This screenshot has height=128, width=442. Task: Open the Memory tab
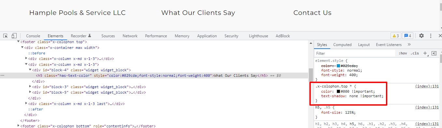tap(182, 36)
